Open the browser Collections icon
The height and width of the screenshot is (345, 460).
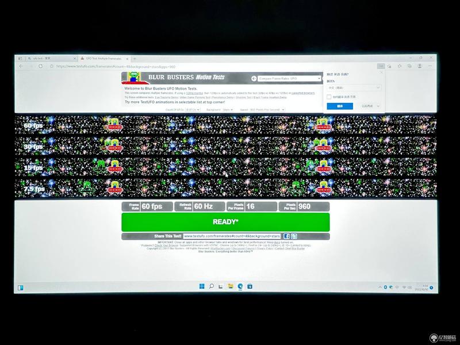coord(409,66)
